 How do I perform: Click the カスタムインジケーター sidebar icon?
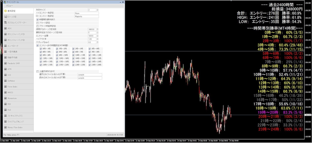tap(5, 23)
